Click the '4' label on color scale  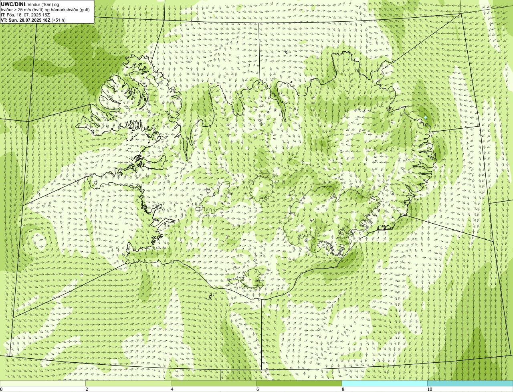172,389
